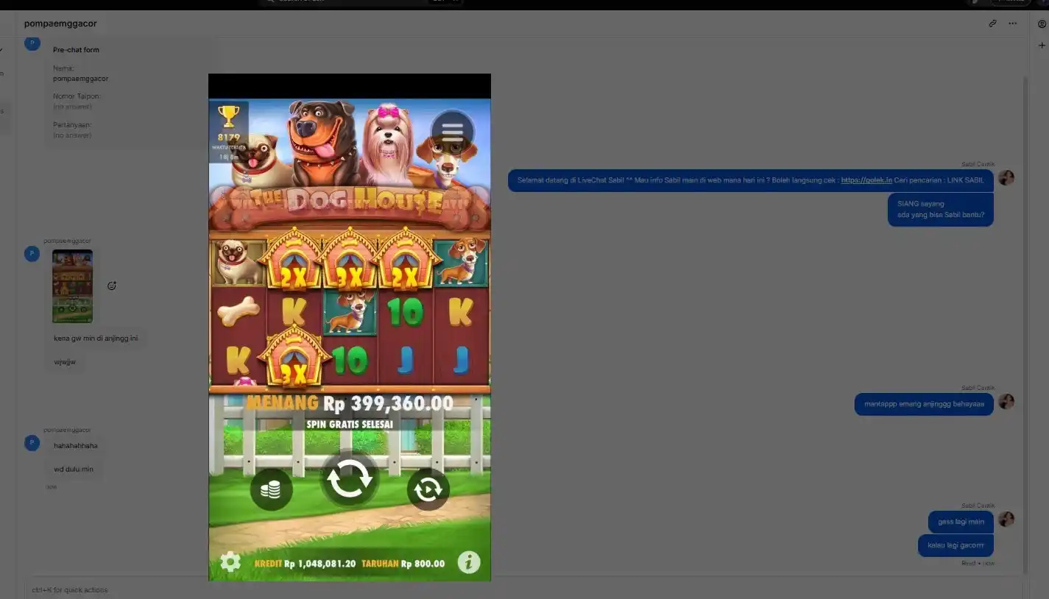Screen dimensions: 1049x599
Task: Tap the game's autoplay spin button
Action: click(x=428, y=489)
